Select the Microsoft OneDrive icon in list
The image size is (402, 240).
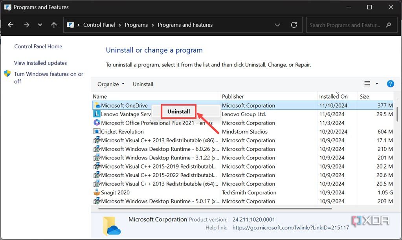[97, 105]
